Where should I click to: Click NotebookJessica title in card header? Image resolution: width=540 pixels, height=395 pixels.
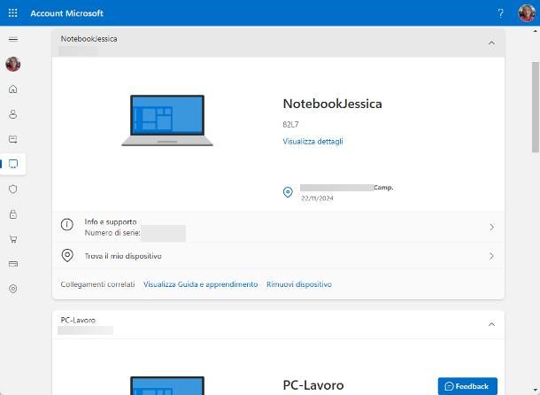pyautogui.click(x=89, y=39)
